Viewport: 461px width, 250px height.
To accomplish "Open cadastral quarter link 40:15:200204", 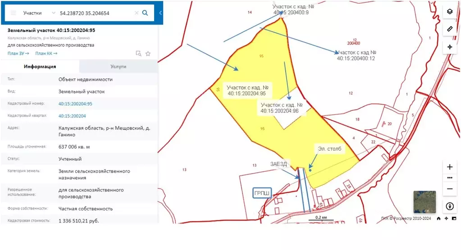I will [x=72, y=116].
